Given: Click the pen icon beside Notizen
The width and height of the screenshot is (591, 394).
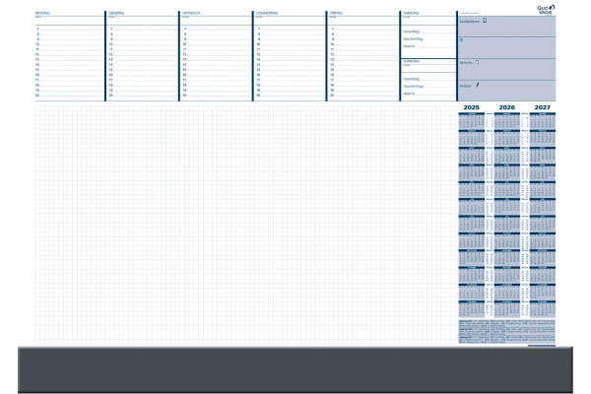Looking at the screenshot, I should tap(477, 85).
